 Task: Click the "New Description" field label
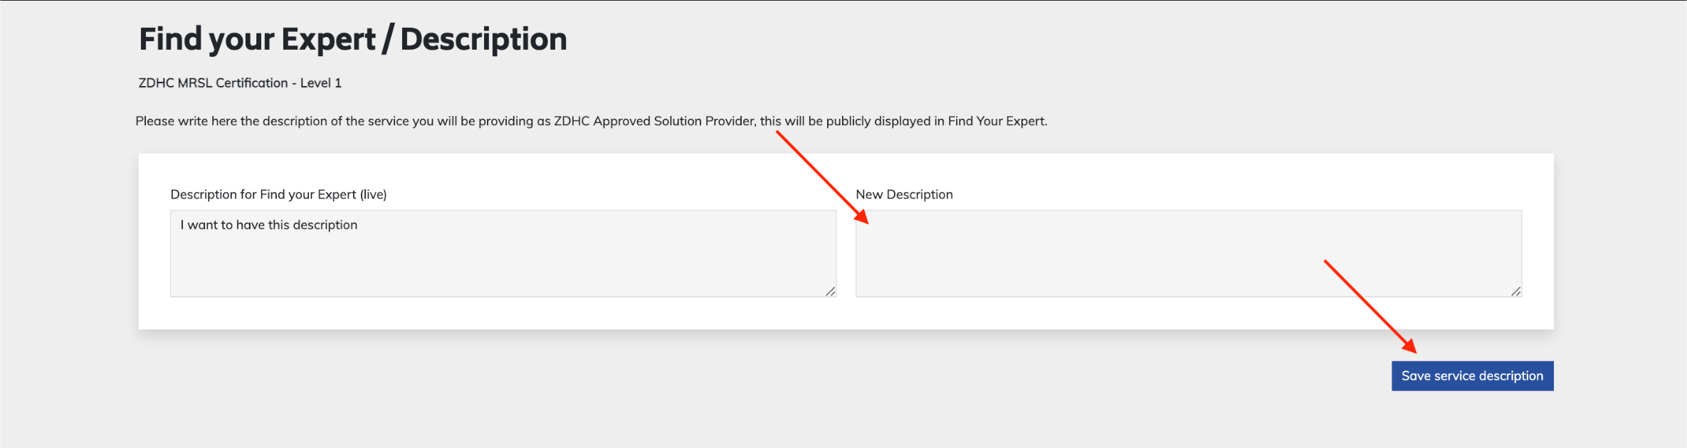[904, 194]
